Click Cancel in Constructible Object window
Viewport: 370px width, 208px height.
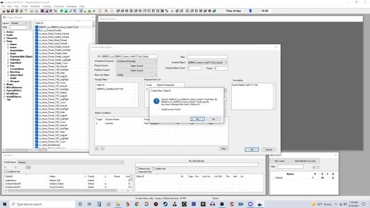(268, 150)
